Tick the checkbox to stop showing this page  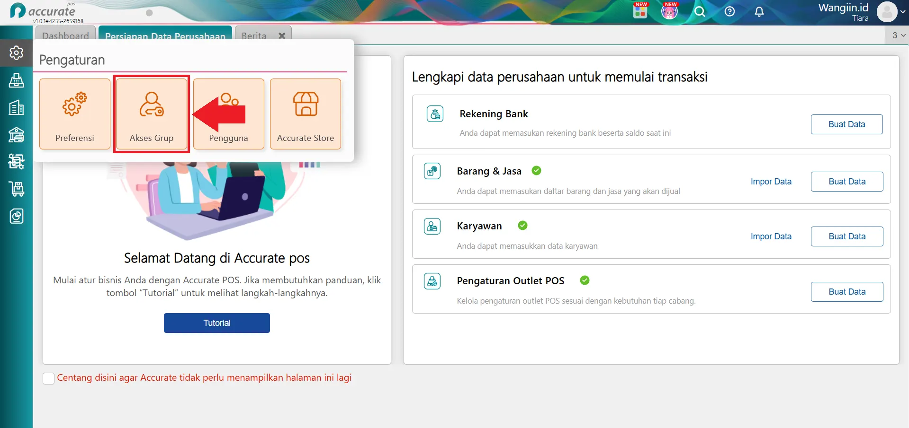click(x=48, y=378)
